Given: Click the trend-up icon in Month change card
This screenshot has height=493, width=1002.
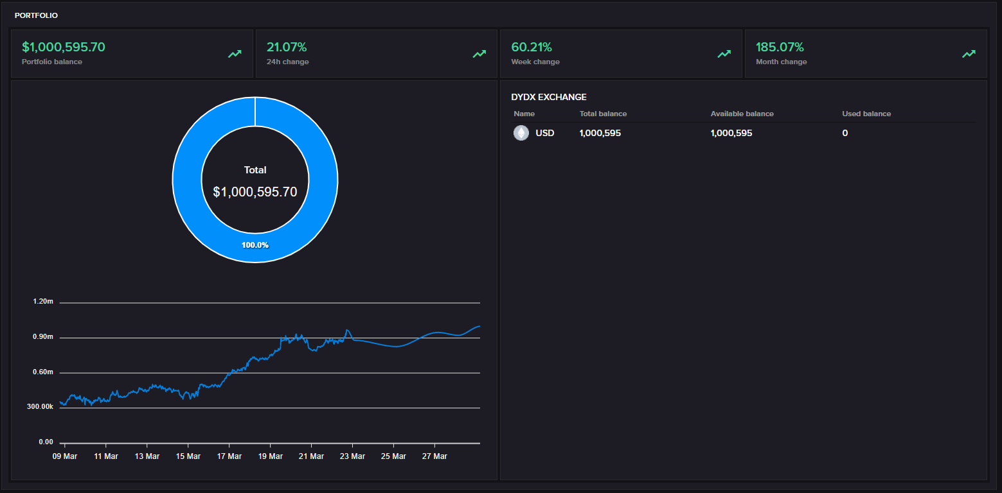Looking at the screenshot, I should [969, 54].
